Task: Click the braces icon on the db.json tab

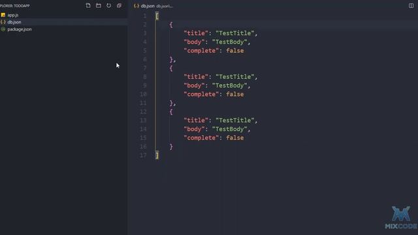Action: click(137, 6)
